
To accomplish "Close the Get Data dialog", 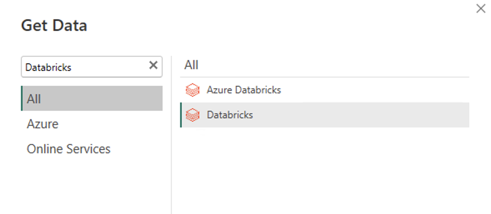I will click(481, 9).
